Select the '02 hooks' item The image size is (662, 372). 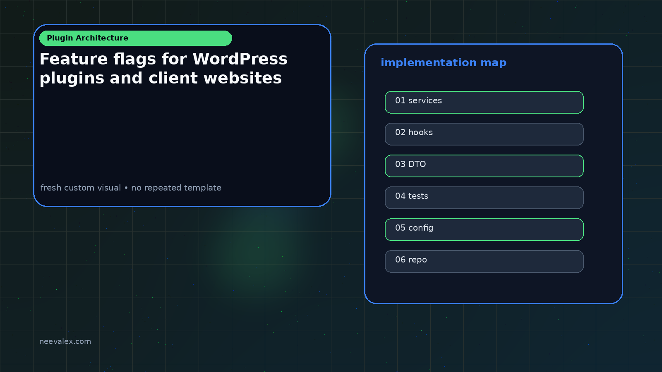tap(484, 134)
